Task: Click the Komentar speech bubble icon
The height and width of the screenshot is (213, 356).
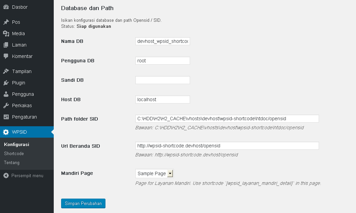Action: coord(6,56)
